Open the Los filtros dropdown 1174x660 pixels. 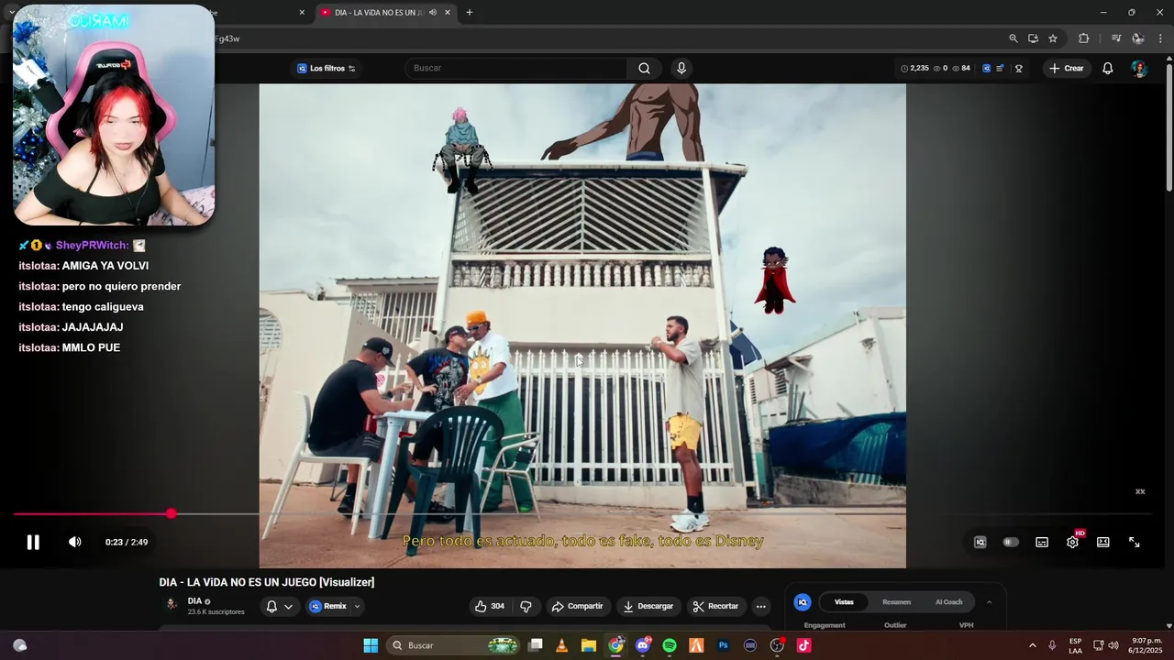point(327,68)
